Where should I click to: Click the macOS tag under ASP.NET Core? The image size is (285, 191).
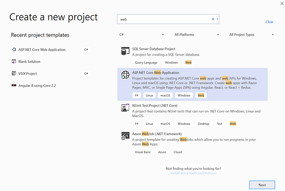pyautogui.click(x=165, y=95)
